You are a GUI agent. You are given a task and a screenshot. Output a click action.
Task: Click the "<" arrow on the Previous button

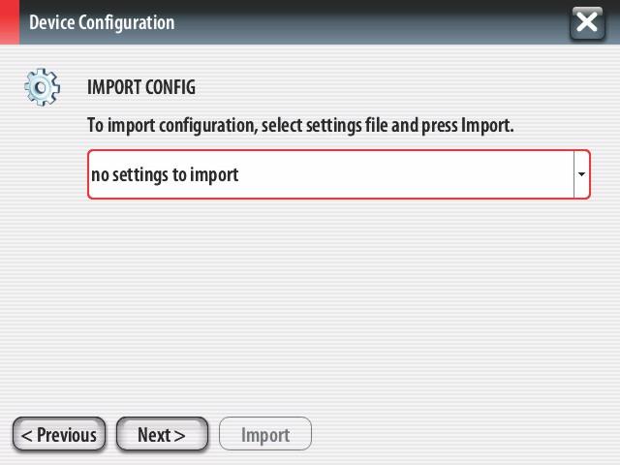pos(27,436)
